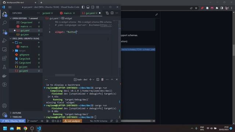This screenshot has height=132, width=235.
Task: Open terminal launch profile dropdown arrow
Action: 93,80
